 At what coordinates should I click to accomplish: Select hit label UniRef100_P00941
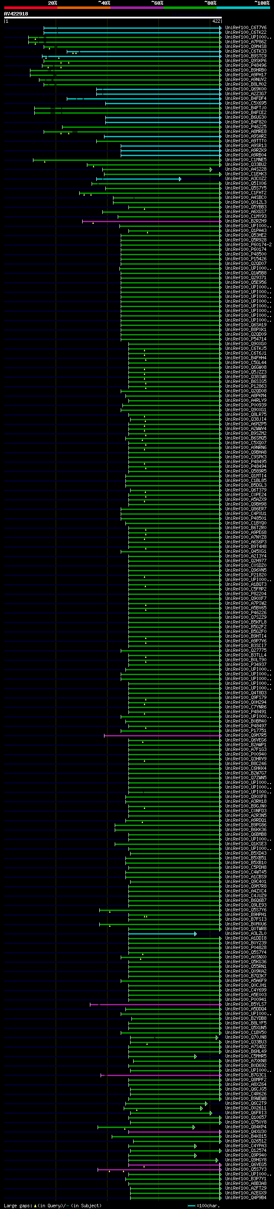coord(246,1000)
